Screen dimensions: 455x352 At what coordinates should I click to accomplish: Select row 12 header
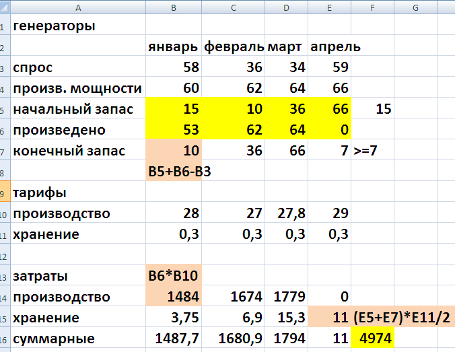[5, 254]
